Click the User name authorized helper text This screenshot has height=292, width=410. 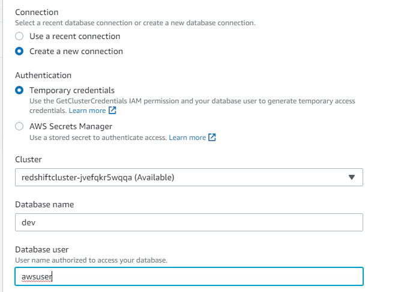[91, 260]
